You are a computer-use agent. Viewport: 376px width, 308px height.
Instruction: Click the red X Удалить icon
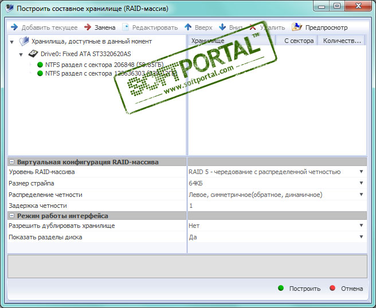click(x=253, y=27)
